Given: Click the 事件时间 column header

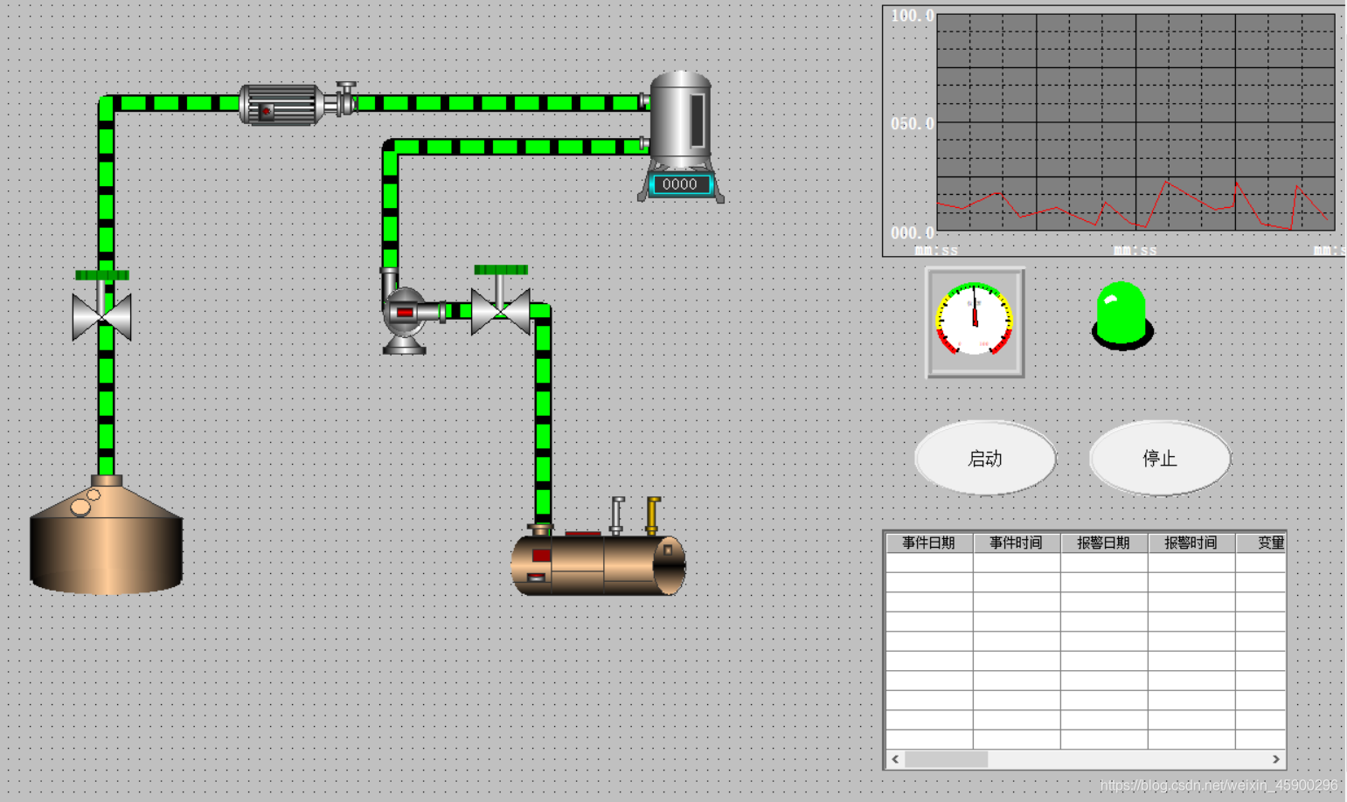Looking at the screenshot, I should [1017, 543].
